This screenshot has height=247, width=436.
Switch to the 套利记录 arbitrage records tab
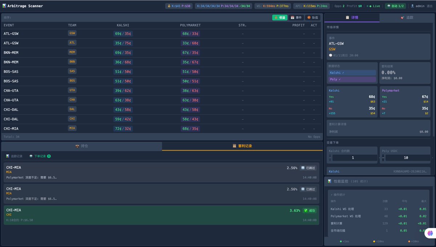242,146
